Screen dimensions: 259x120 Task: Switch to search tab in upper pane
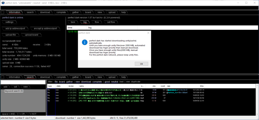click(x=30, y=12)
